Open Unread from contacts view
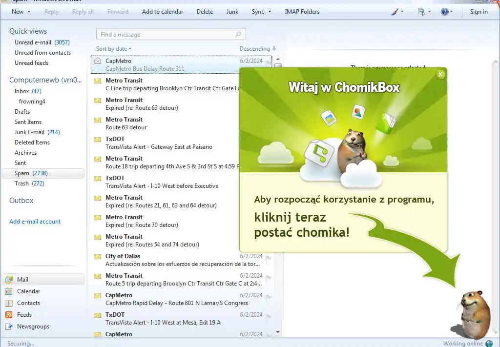This screenshot has height=347, width=500. click(x=43, y=53)
